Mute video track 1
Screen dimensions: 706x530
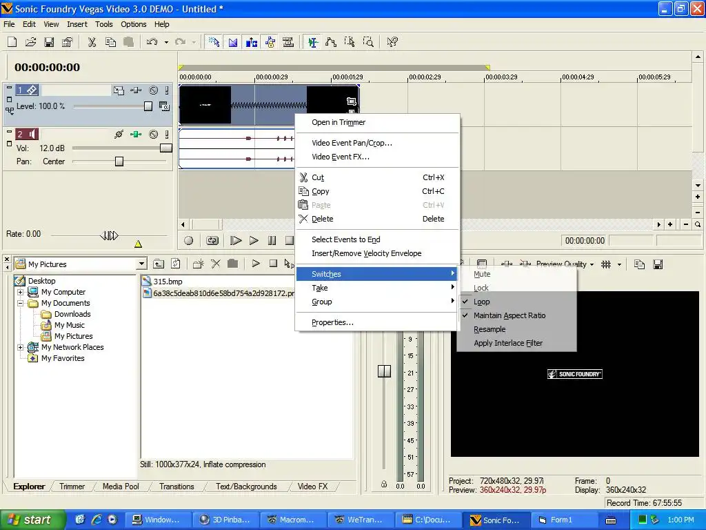point(154,90)
